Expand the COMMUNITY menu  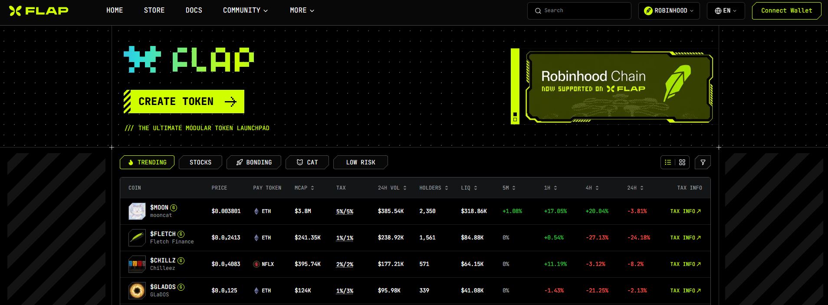click(x=245, y=10)
